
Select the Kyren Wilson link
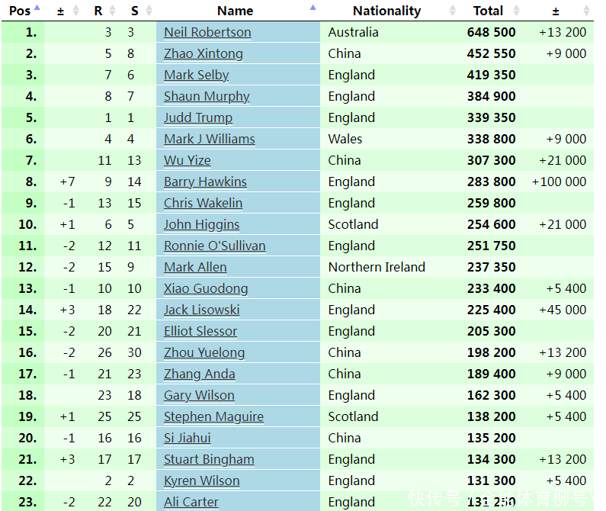(x=201, y=480)
